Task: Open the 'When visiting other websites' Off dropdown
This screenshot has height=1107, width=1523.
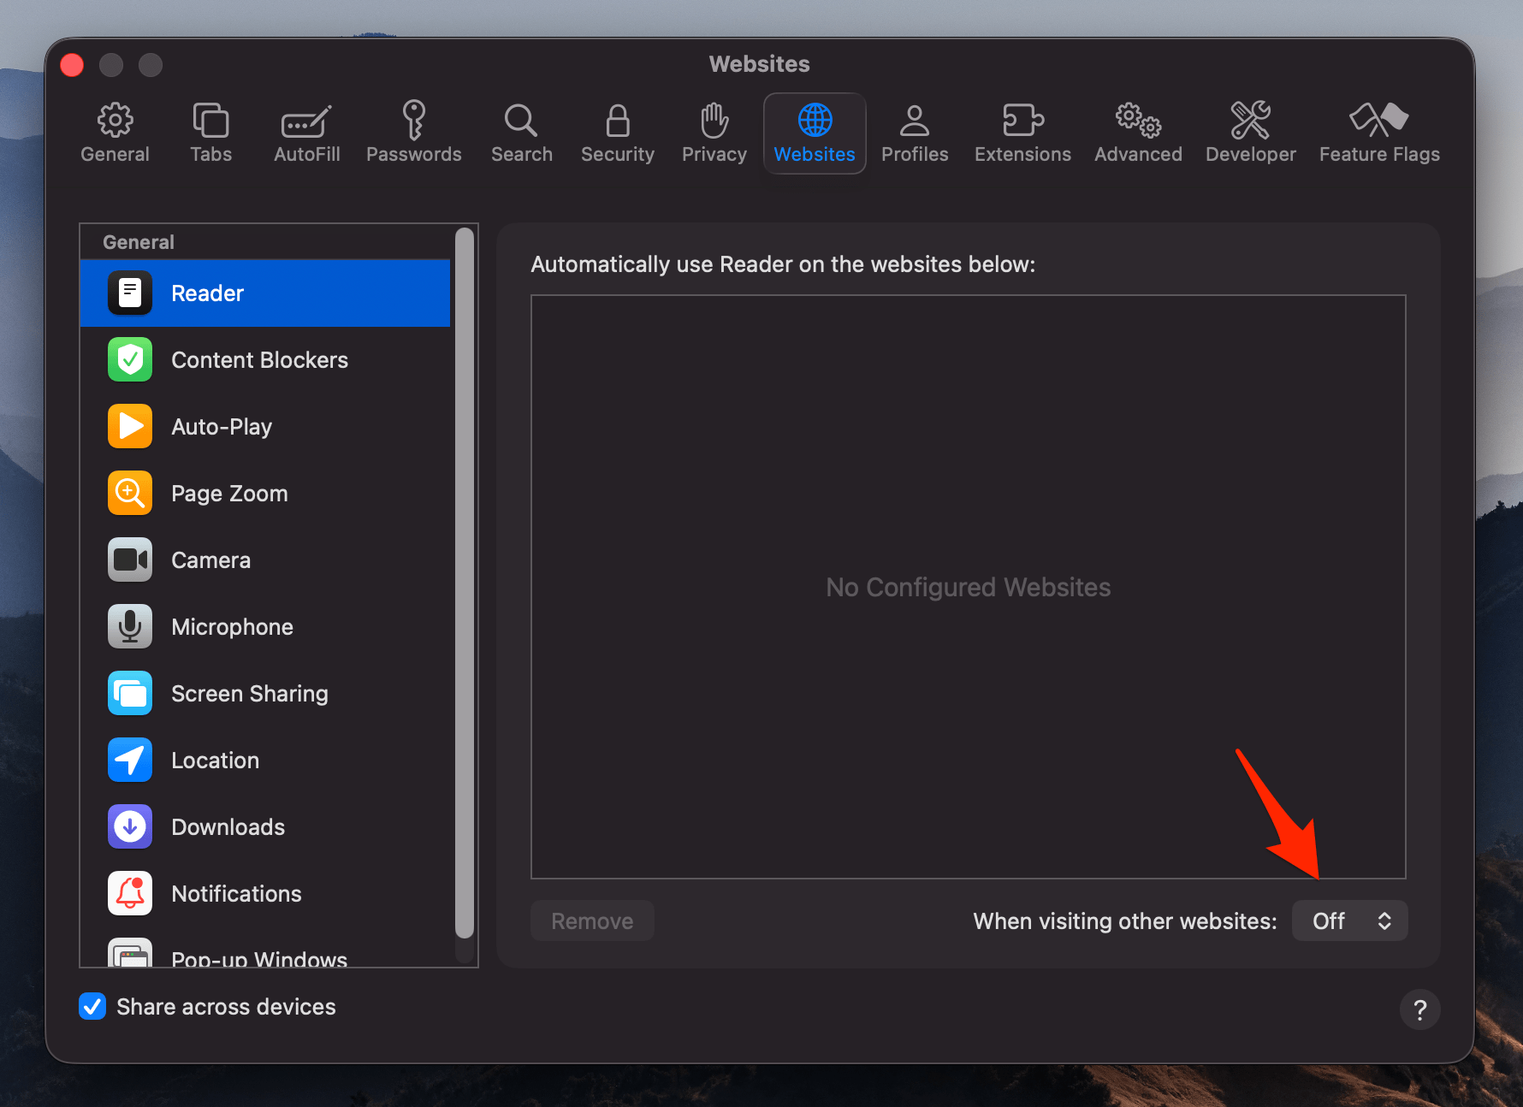Action: point(1349,921)
